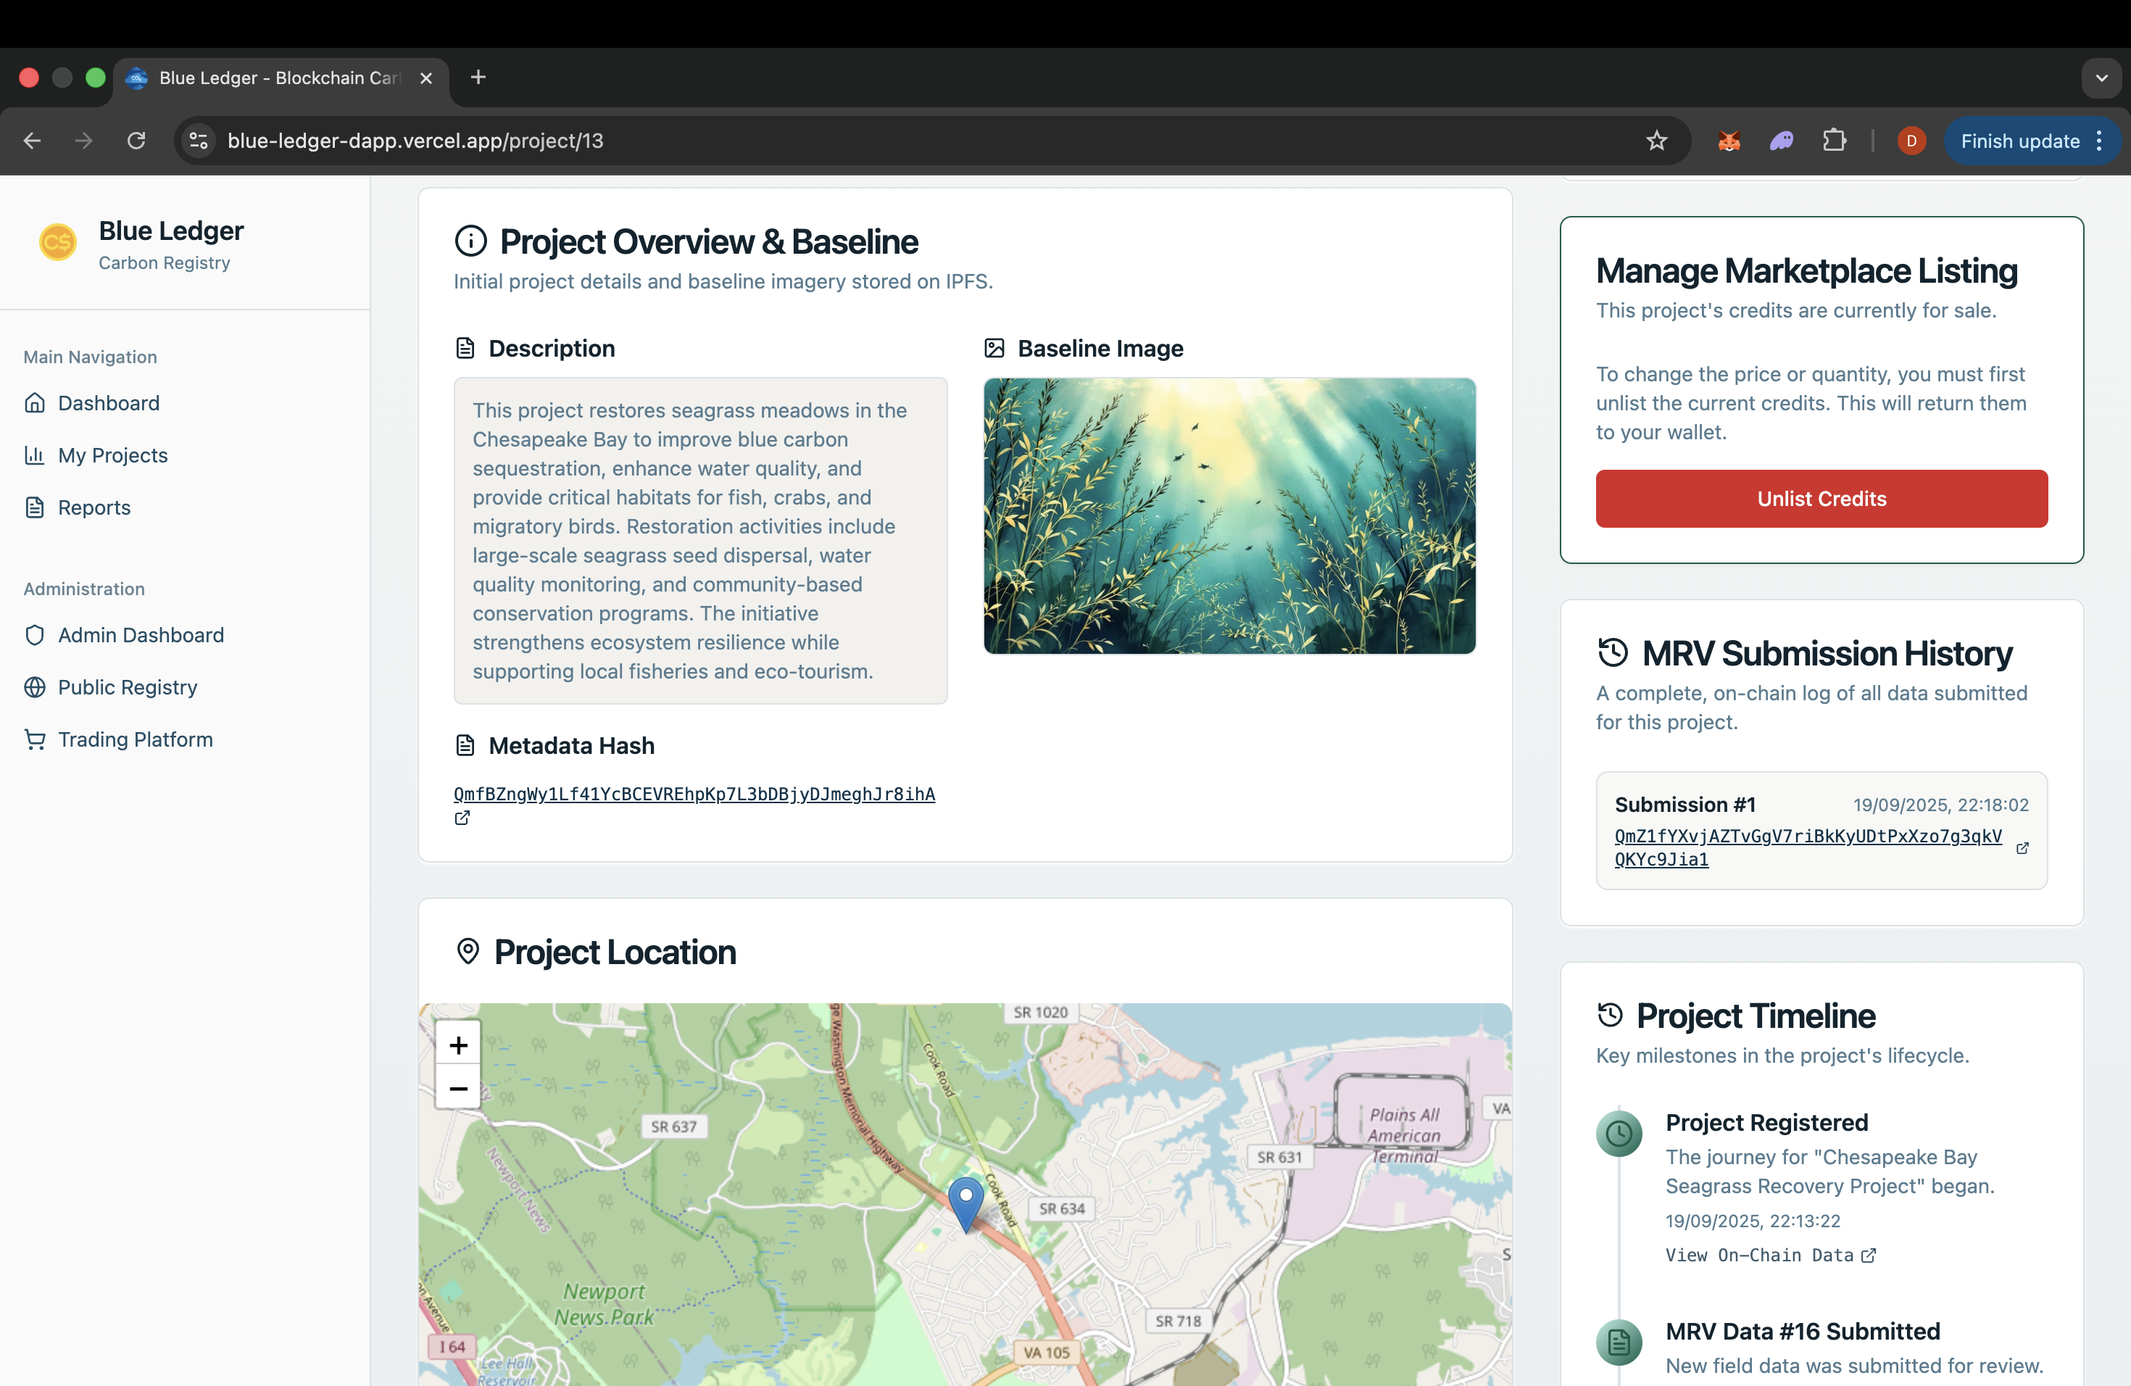This screenshot has width=2131, height=1386.
Task: Select Public Registry sidebar item
Action: (127, 686)
